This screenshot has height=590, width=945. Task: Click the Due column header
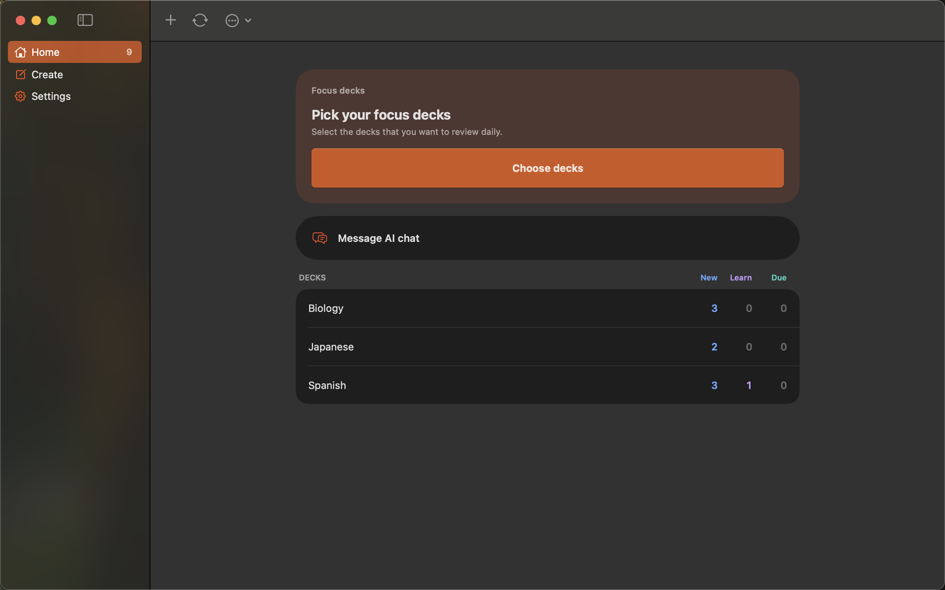pos(779,277)
